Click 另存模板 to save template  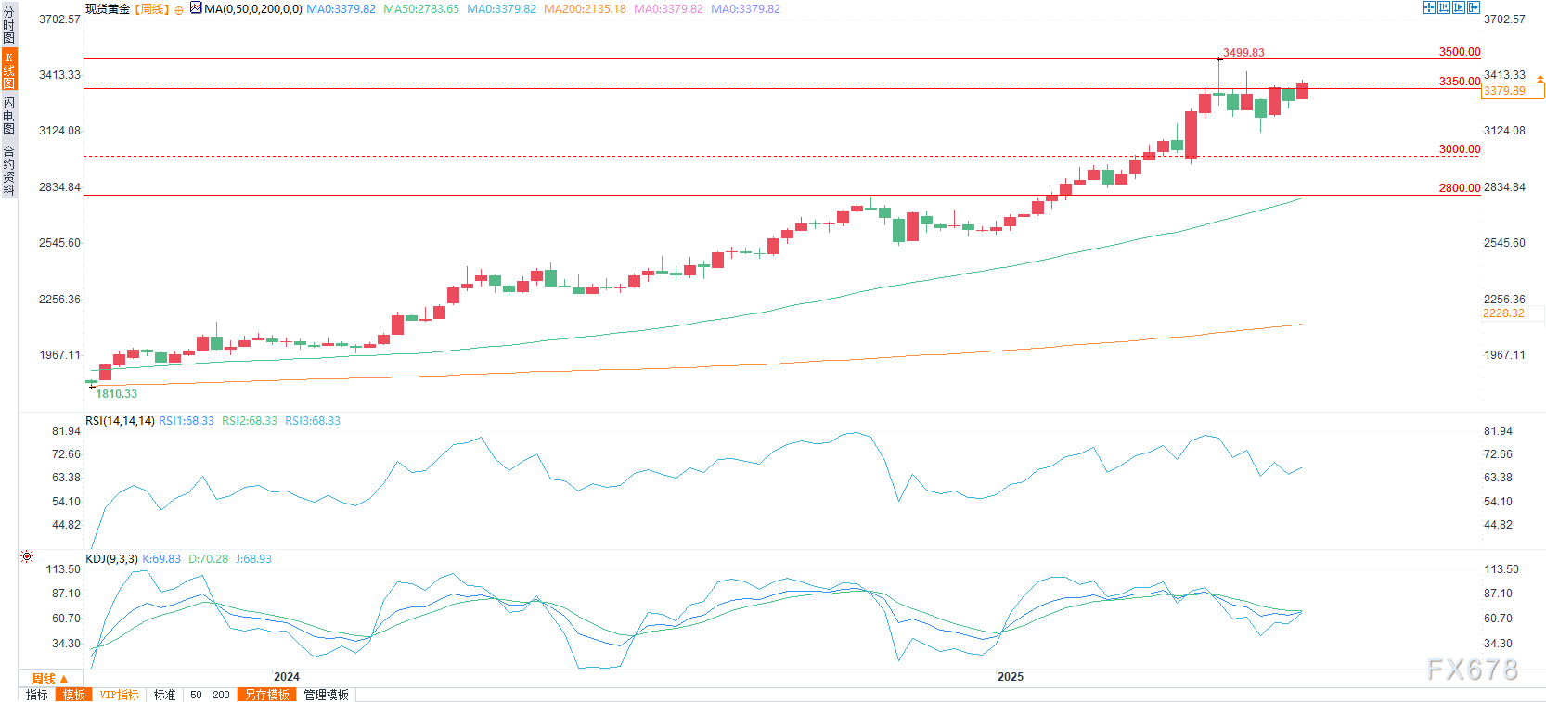(267, 695)
